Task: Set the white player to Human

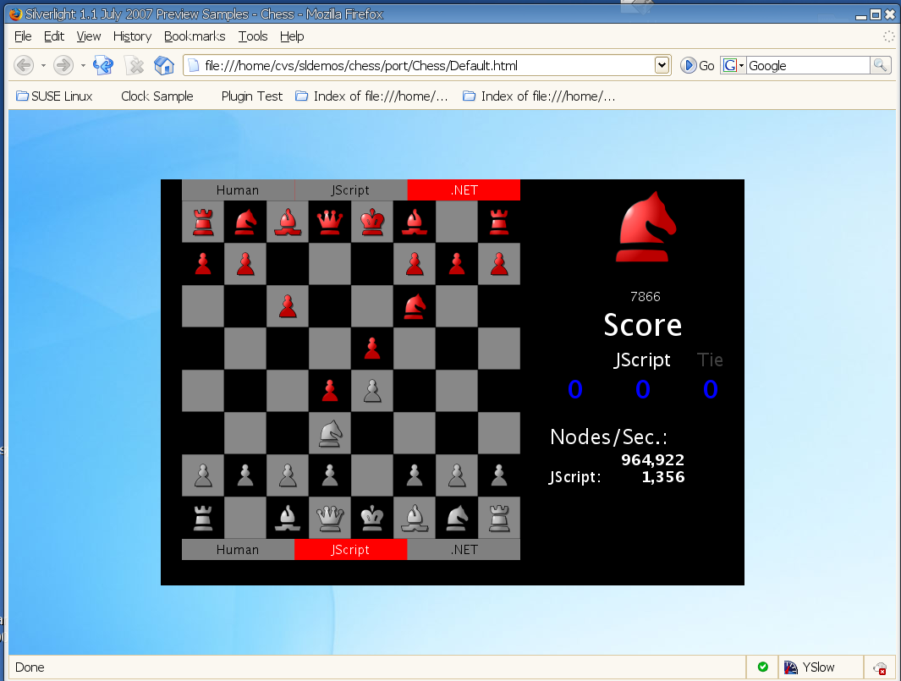Action: (x=238, y=549)
